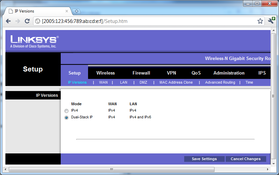
Task: Click the vertical scrollbar down arrow
Action: click(273, 164)
